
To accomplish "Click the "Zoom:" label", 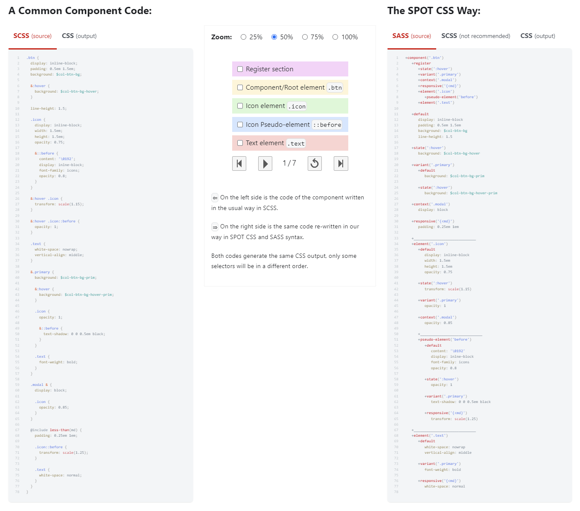I will (222, 37).
